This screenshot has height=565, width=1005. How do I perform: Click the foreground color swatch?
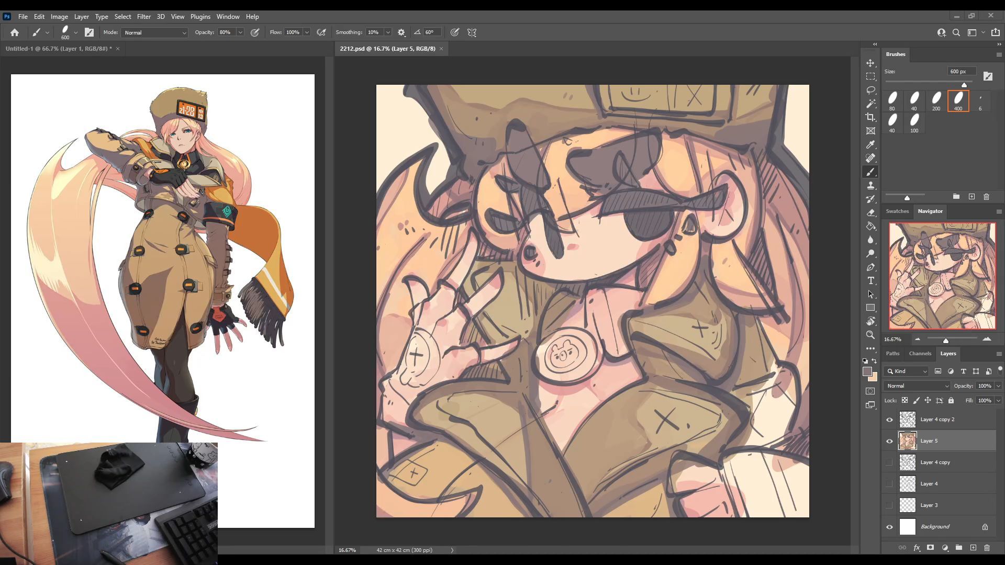click(867, 371)
